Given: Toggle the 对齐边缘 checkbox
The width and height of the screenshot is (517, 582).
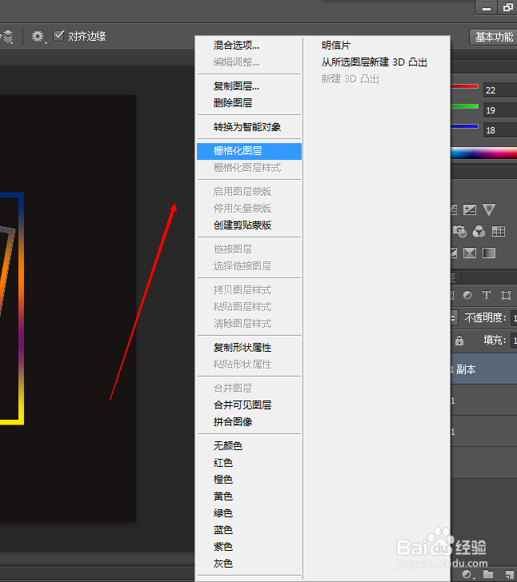Looking at the screenshot, I should tap(58, 36).
